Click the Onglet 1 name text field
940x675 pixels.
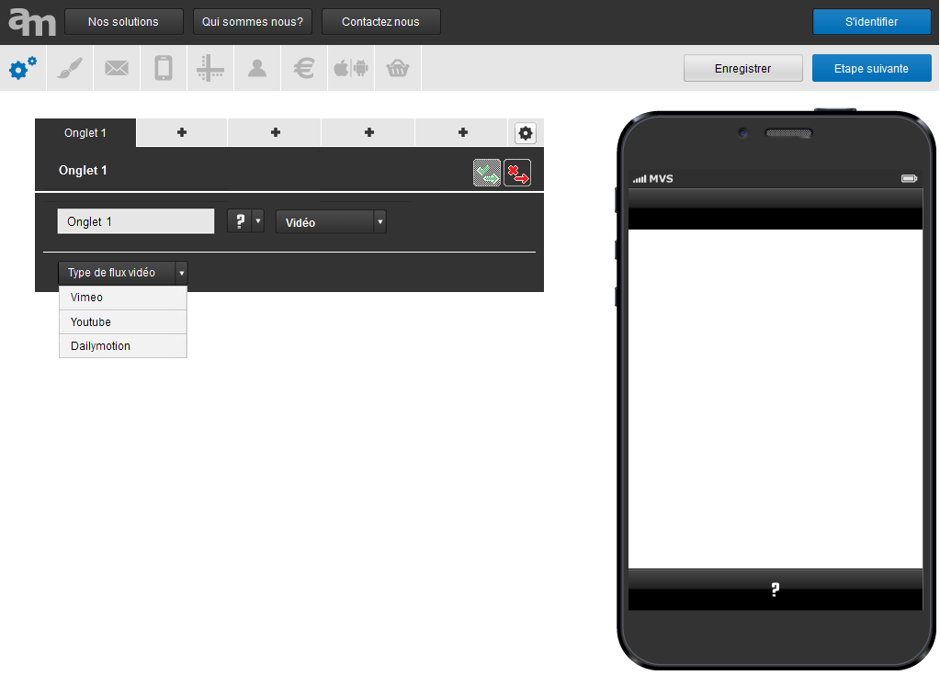click(136, 221)
